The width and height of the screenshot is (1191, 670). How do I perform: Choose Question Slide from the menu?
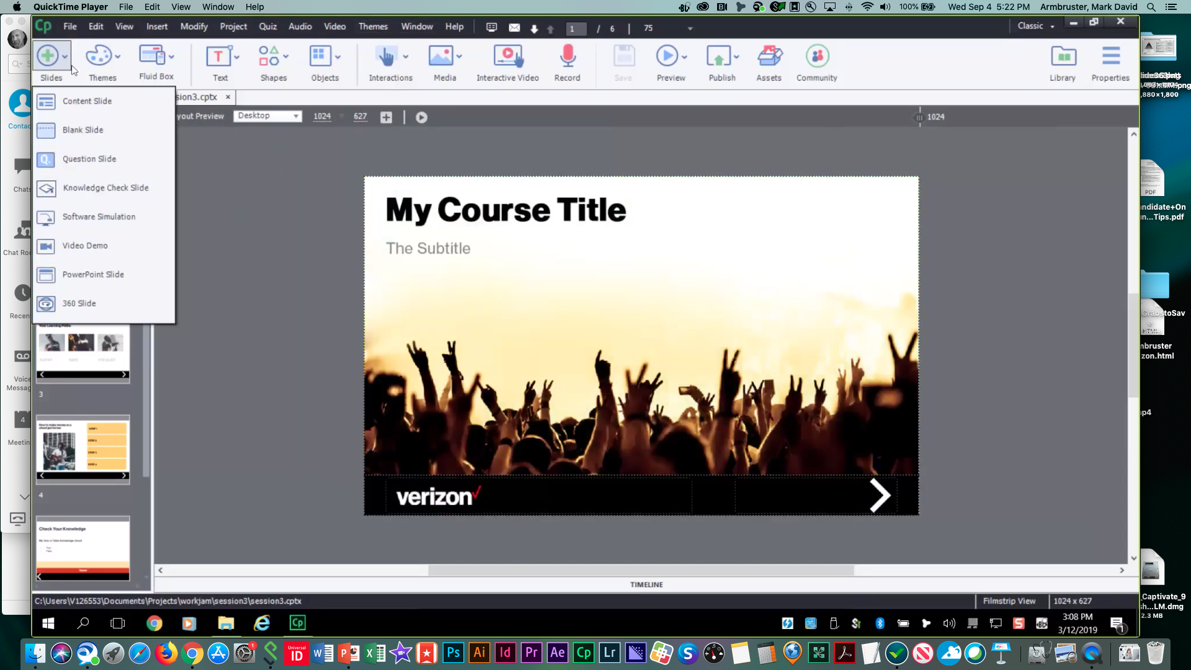coord(89,159)
